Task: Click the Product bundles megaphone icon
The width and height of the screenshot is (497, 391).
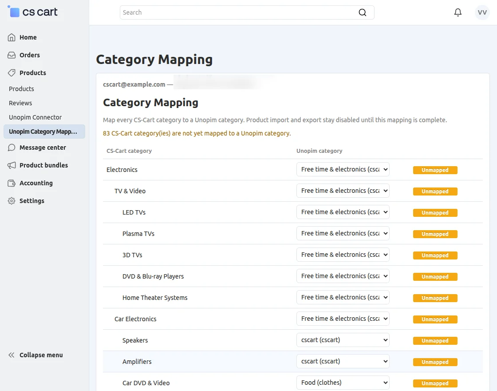Action: [12, 165]
